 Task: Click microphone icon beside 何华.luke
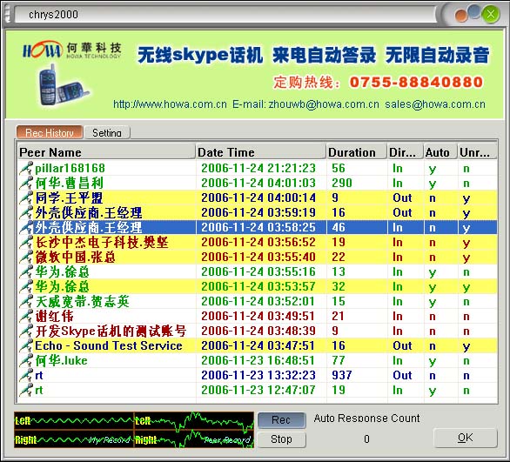pos(26,360)
